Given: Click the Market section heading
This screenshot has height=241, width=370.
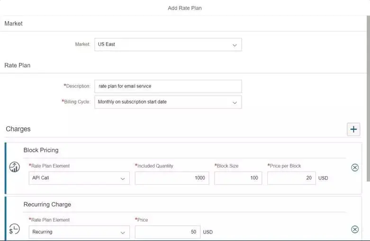Looking at the screenshot, I should (x=13, y=24).
